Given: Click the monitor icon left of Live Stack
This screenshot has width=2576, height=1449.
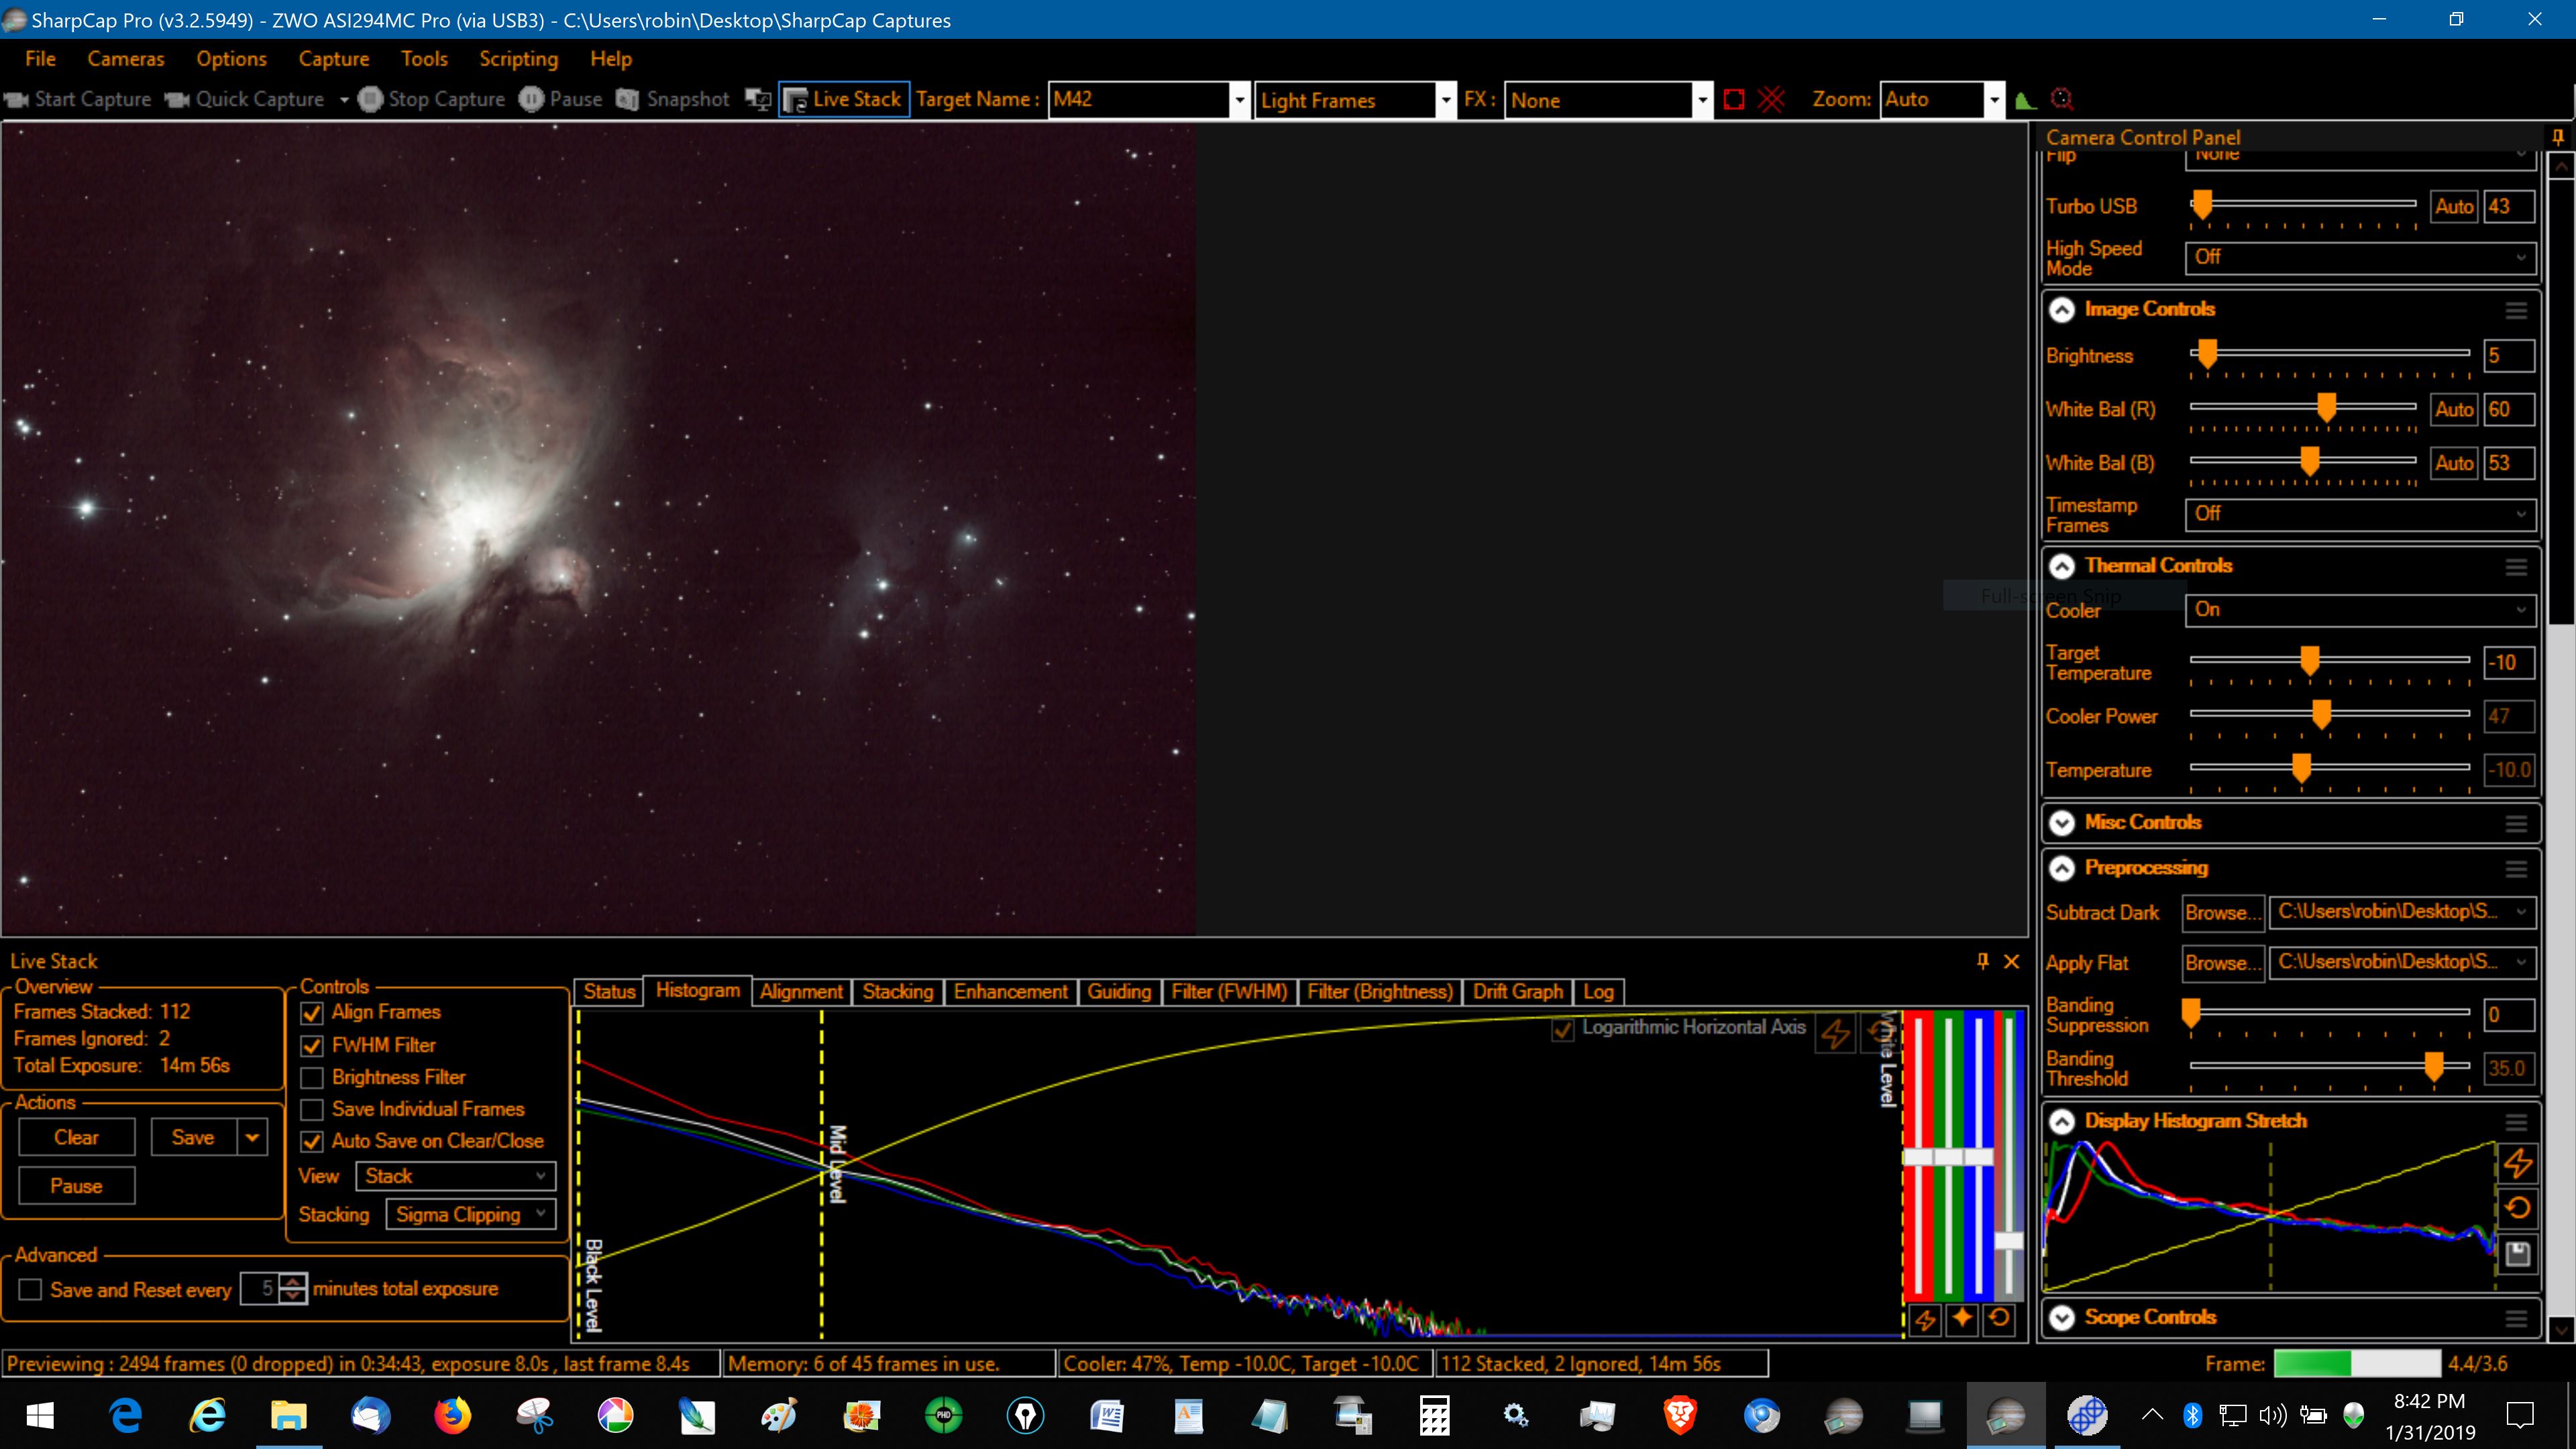Looking at the screenshot, I should pos(758,99).
